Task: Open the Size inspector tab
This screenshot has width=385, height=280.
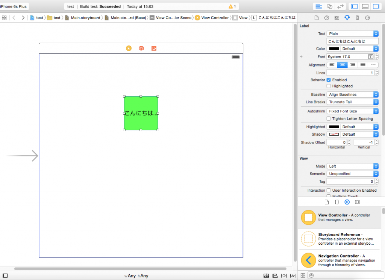Action: [357, 18]
